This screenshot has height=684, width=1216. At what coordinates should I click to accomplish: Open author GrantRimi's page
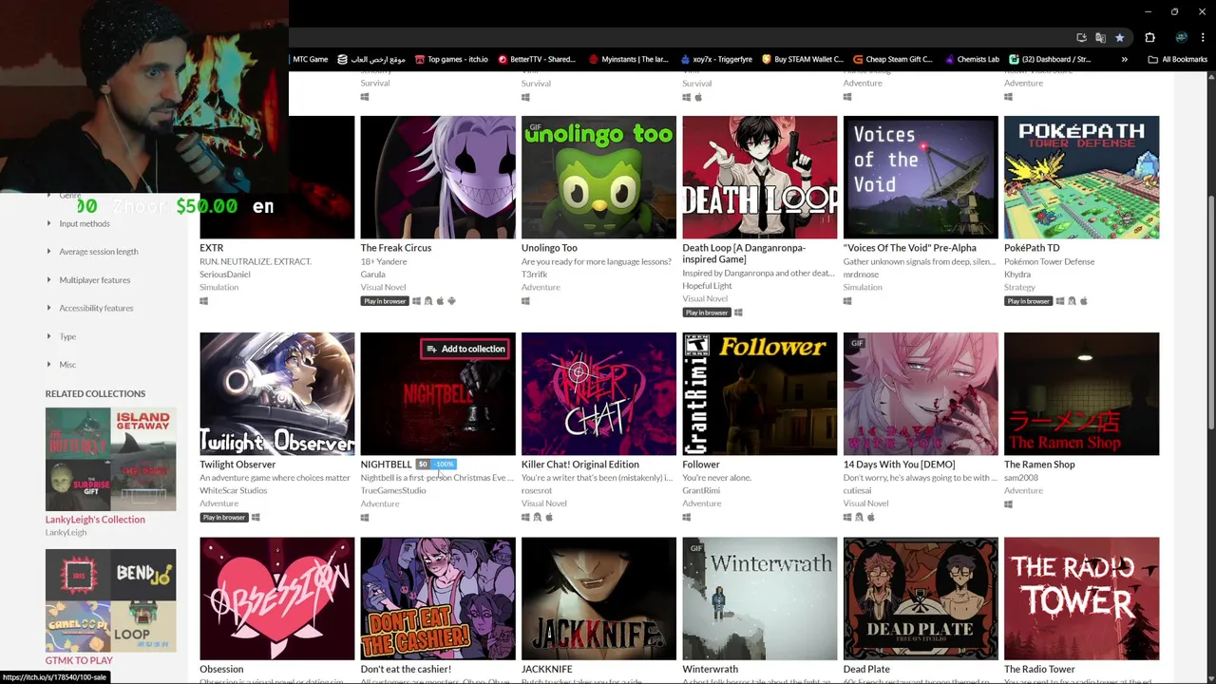(x=701, y=490)
